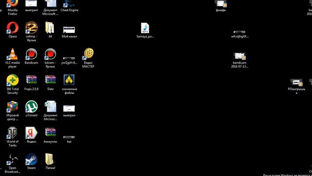312x176 pixels.
Task: Select the Samaya_po MP3 file
Action: [145, 30]
